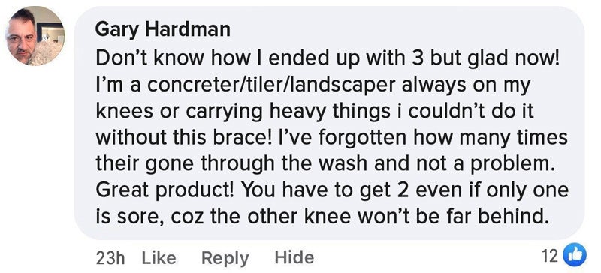Screen dimensions: 601x273
Task: Hide this comment
Action: pyautogui.click(x=294, y=257)
